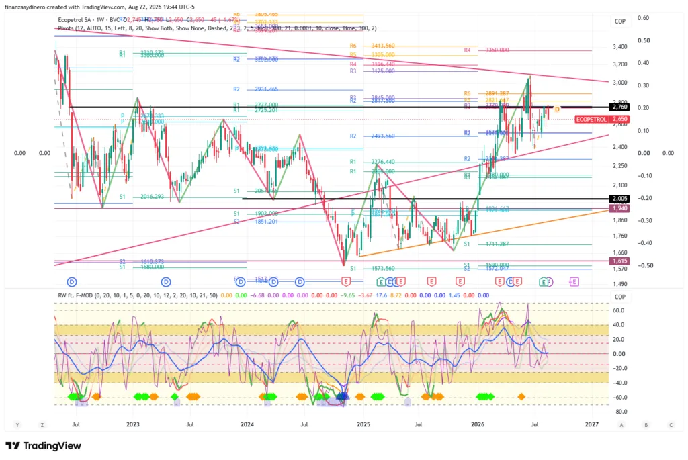The width and height of the screenshot is (688, 460).
Task: Open the COP selector on the indicator pane
Action: click(620, 297)
